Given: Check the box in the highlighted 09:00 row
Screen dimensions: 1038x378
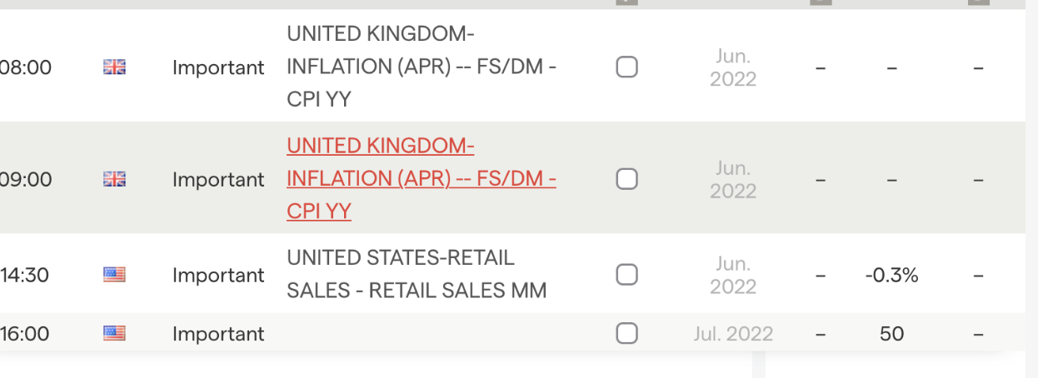Looking at the screenshot, I should point(627,179).
